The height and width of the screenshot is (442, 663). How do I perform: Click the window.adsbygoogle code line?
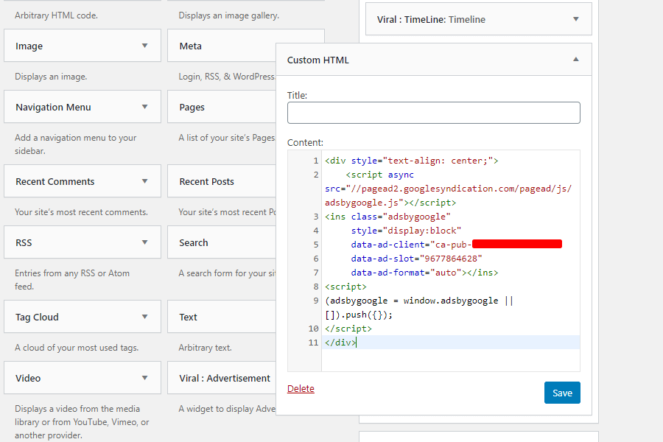pos(419,301)
